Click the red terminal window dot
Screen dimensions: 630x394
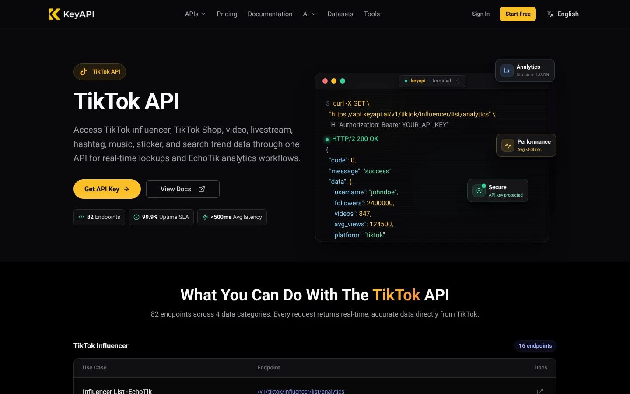coord(325,81)
